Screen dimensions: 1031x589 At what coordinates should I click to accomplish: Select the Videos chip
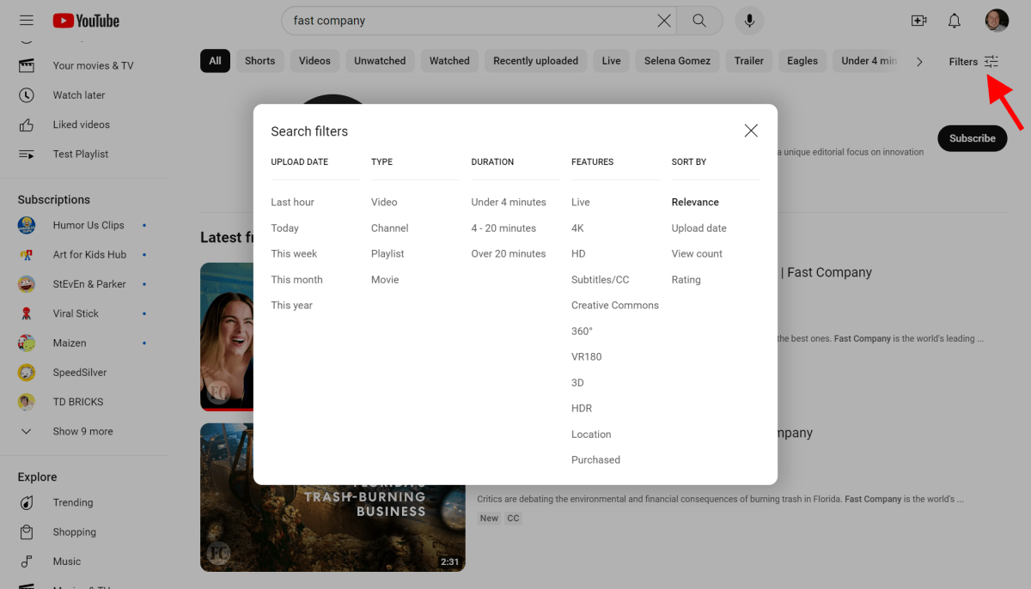314,61
